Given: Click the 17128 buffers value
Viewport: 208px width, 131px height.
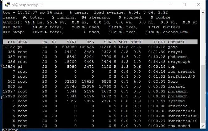Looking at the screenshot, I should (x=154, y=27).
